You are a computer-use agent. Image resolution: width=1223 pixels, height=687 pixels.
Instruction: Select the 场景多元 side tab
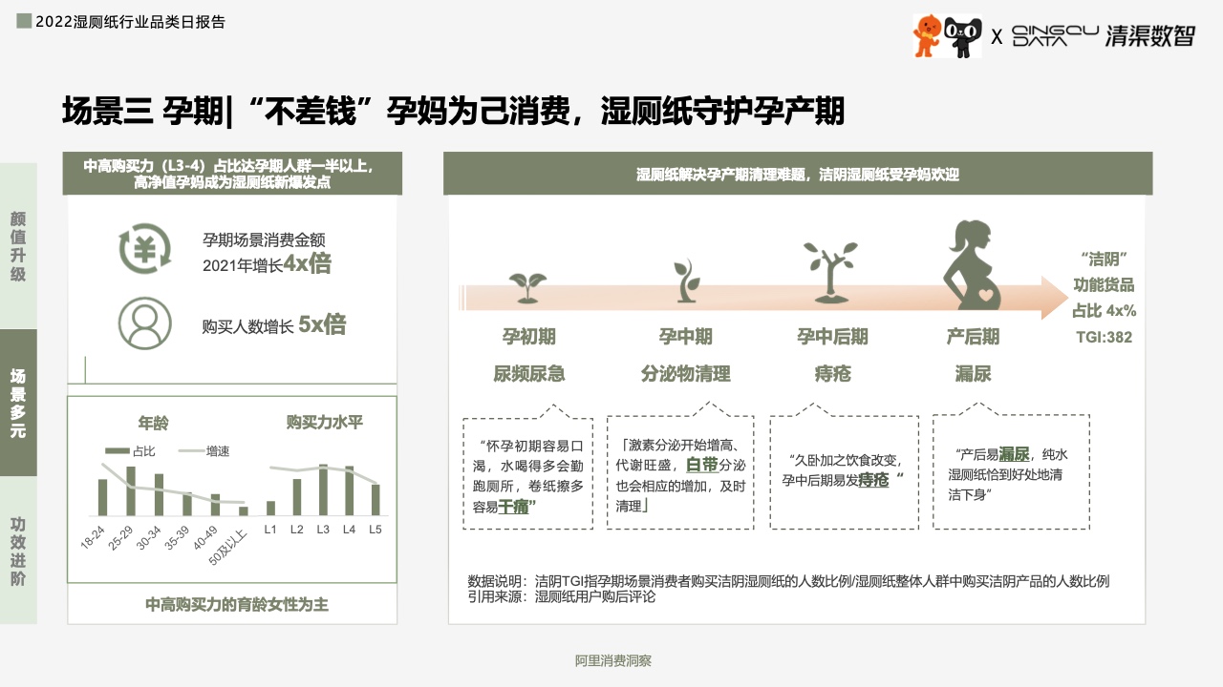pos(18,403)
